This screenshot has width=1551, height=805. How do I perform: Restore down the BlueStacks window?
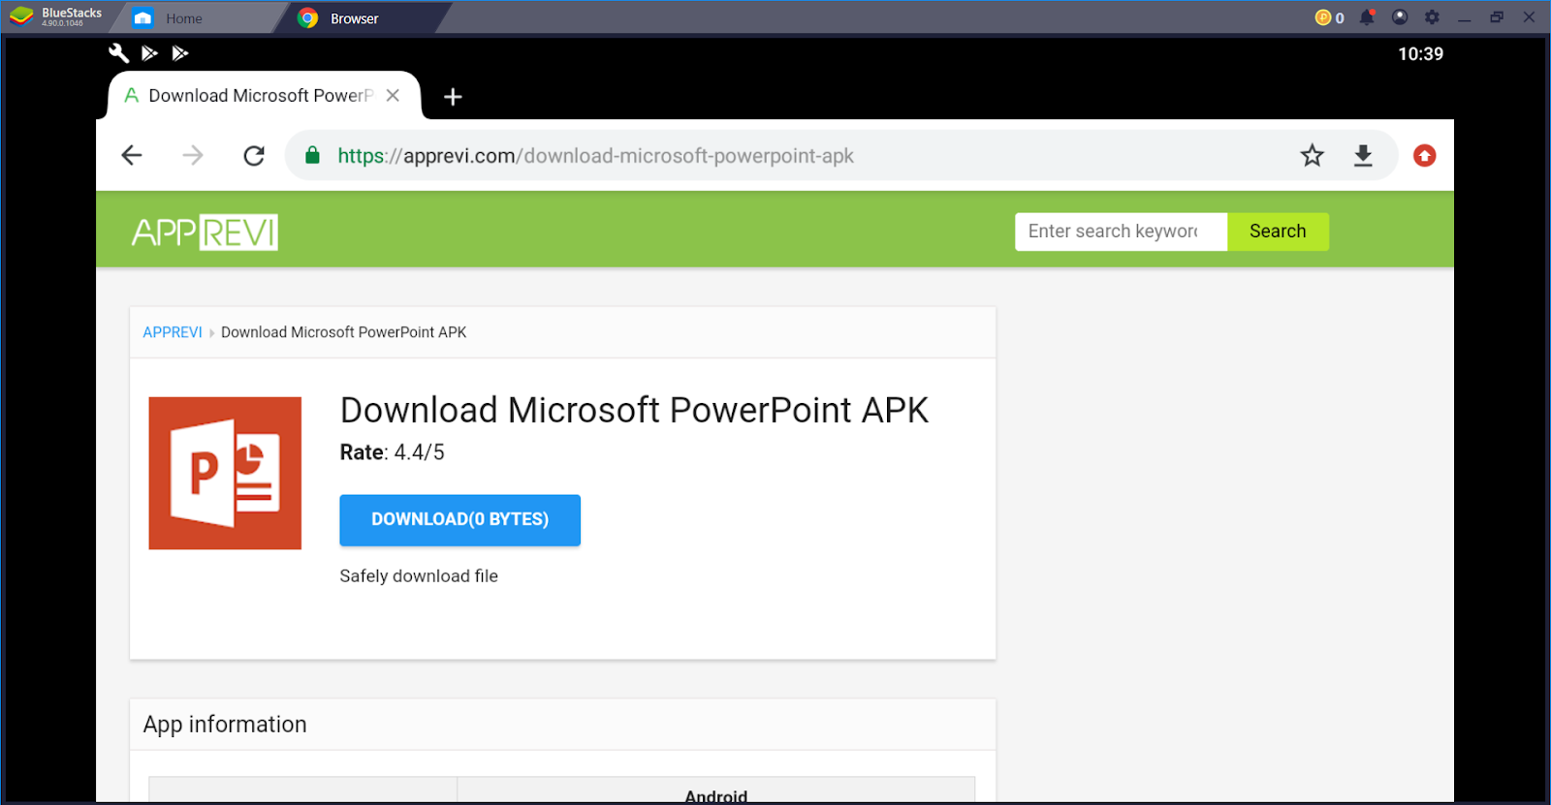tap(1497, 17)
